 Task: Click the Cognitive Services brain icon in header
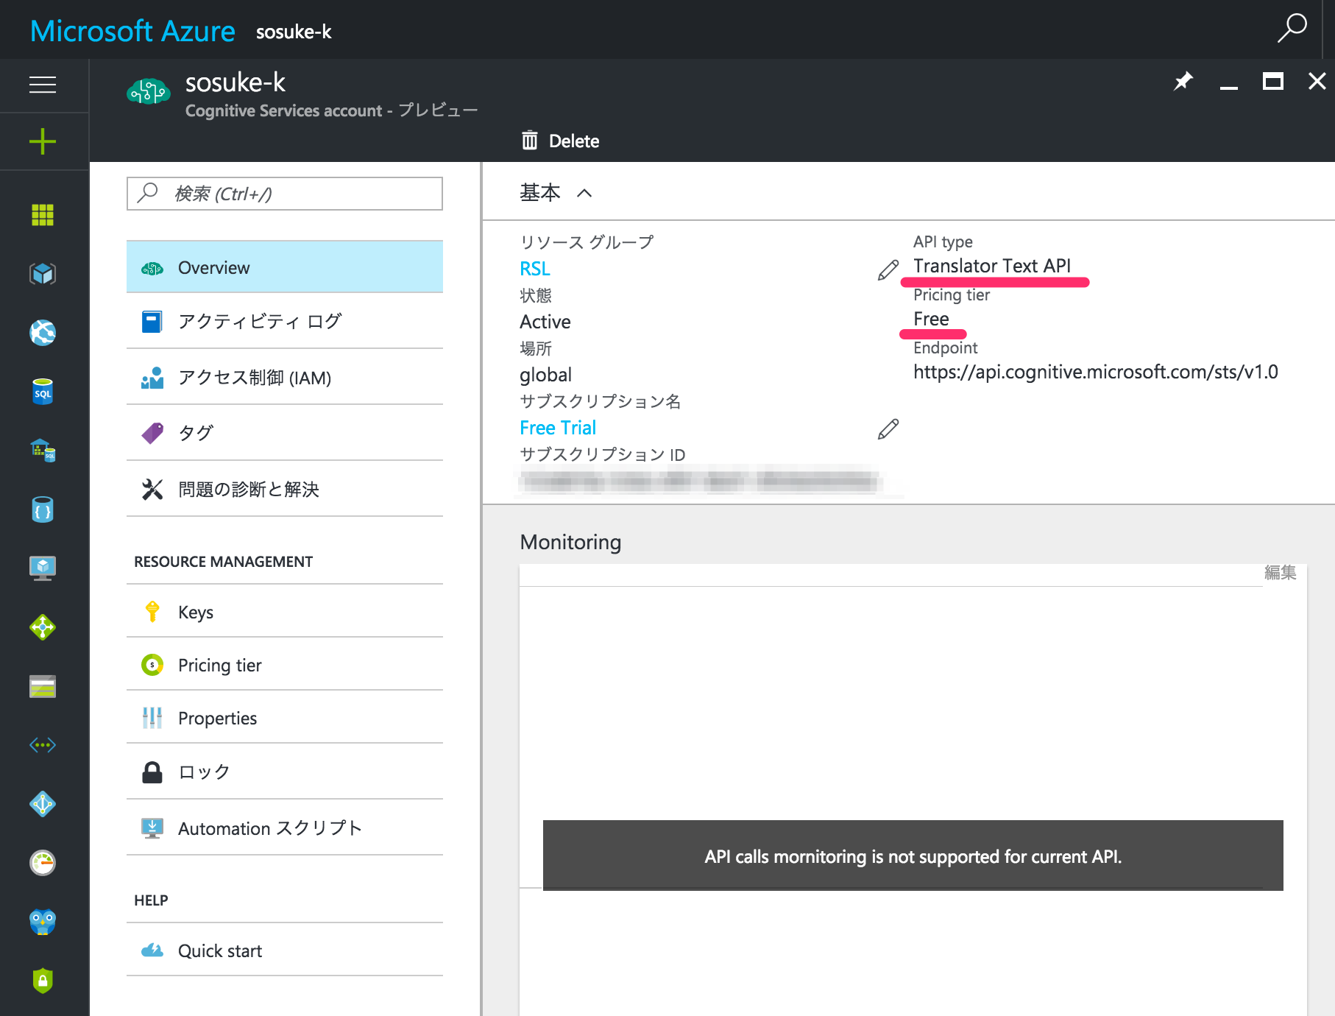[149, 92]
